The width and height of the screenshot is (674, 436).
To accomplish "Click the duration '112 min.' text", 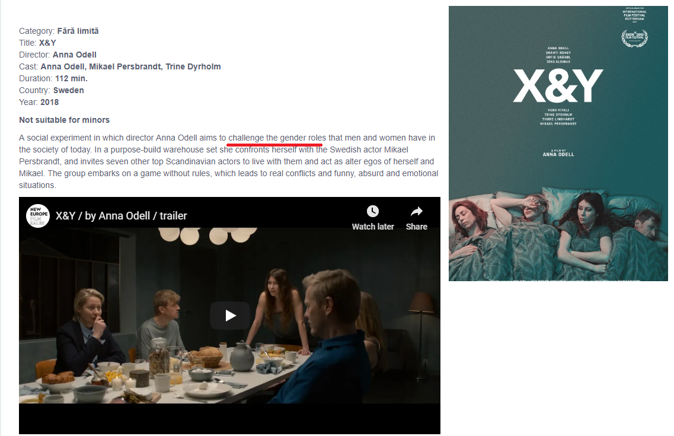I will (71, 79).
